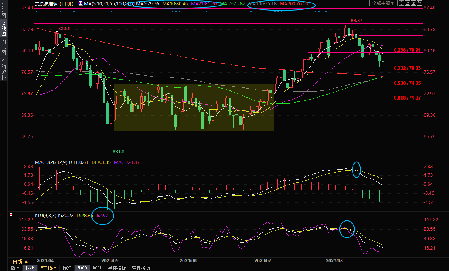Switch to the 分时图 side tab
The height and width of the screenshot is (271, 449).
[x=3, y=11]
